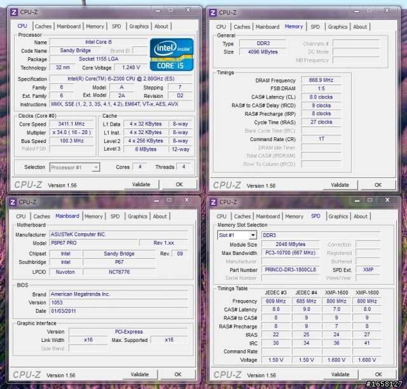Click the CPU-Z logo icon in the SPD window title bar
This screenshot has height=389, width=407.
click(x=214, y=202)
